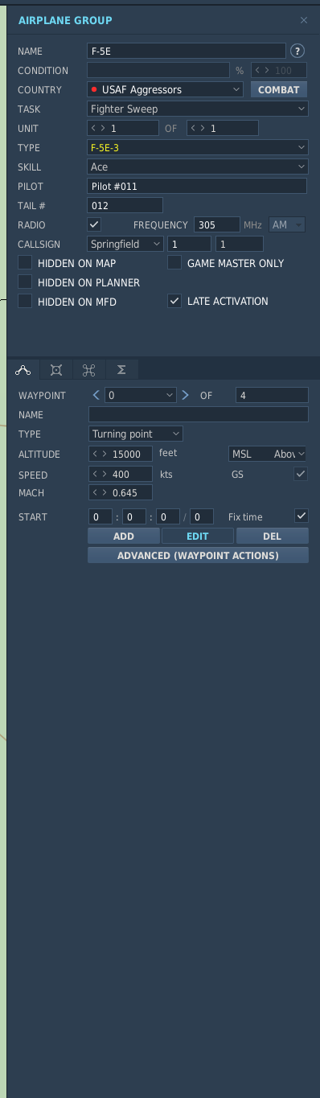Click the START hours field
Screen dimensions: 320x1098
coord(100,516)
